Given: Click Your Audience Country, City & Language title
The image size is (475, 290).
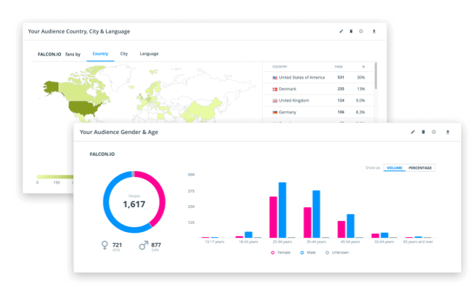Looking at the screenshot, I should click(x=78, y=31).
